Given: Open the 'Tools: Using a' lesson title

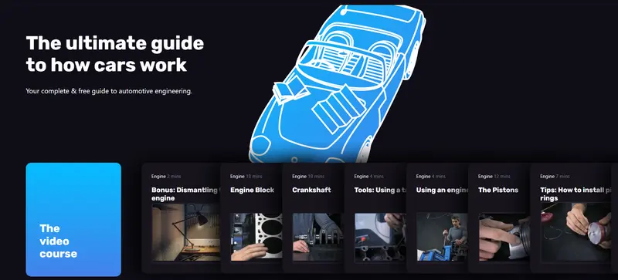Looking at the screenshot, I should 380,190.
